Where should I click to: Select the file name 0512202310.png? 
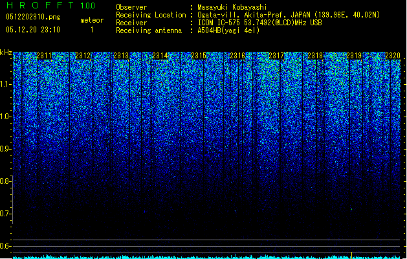point(33,17)
